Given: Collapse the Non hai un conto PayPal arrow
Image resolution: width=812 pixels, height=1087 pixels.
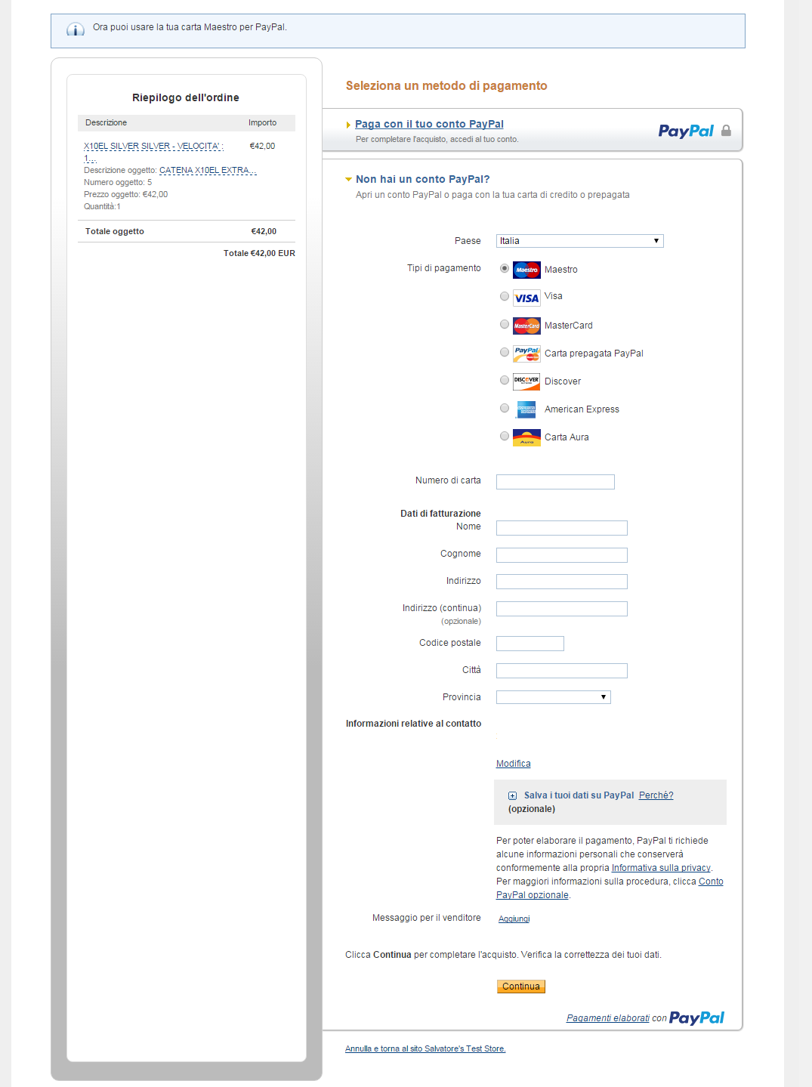Looking at the screenshot, I should (x=348, y=180).
